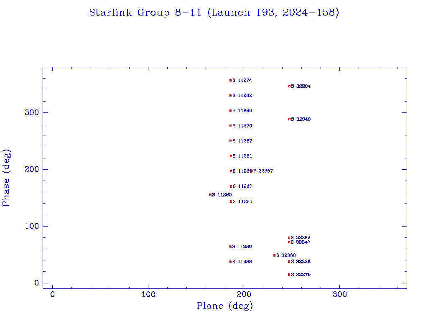Click the "300" tick label on Phase axis

point(32,112)
